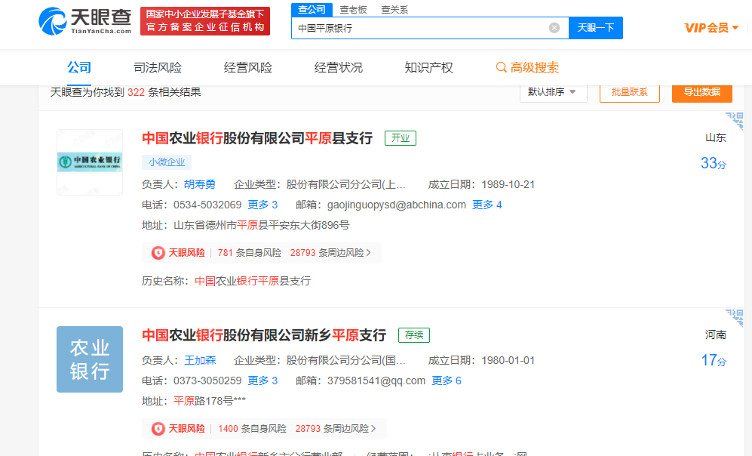Switch to the 查老板 search tab
The width and height of the screenshot is (752, 456).
coord(353,10)
